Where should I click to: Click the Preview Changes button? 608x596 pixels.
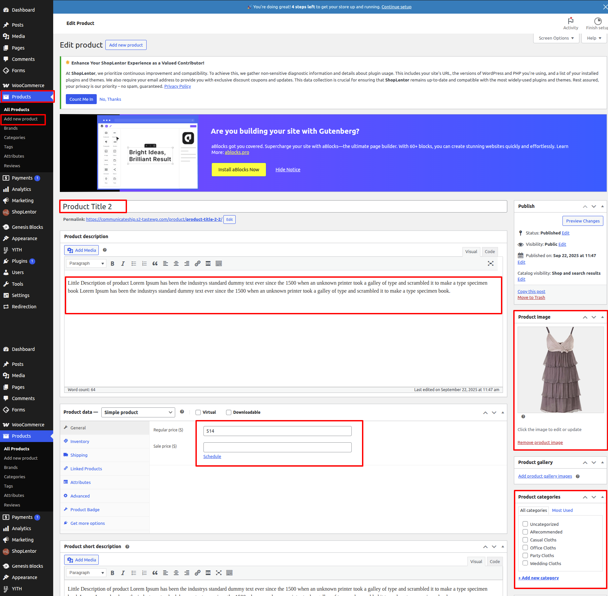582,221
